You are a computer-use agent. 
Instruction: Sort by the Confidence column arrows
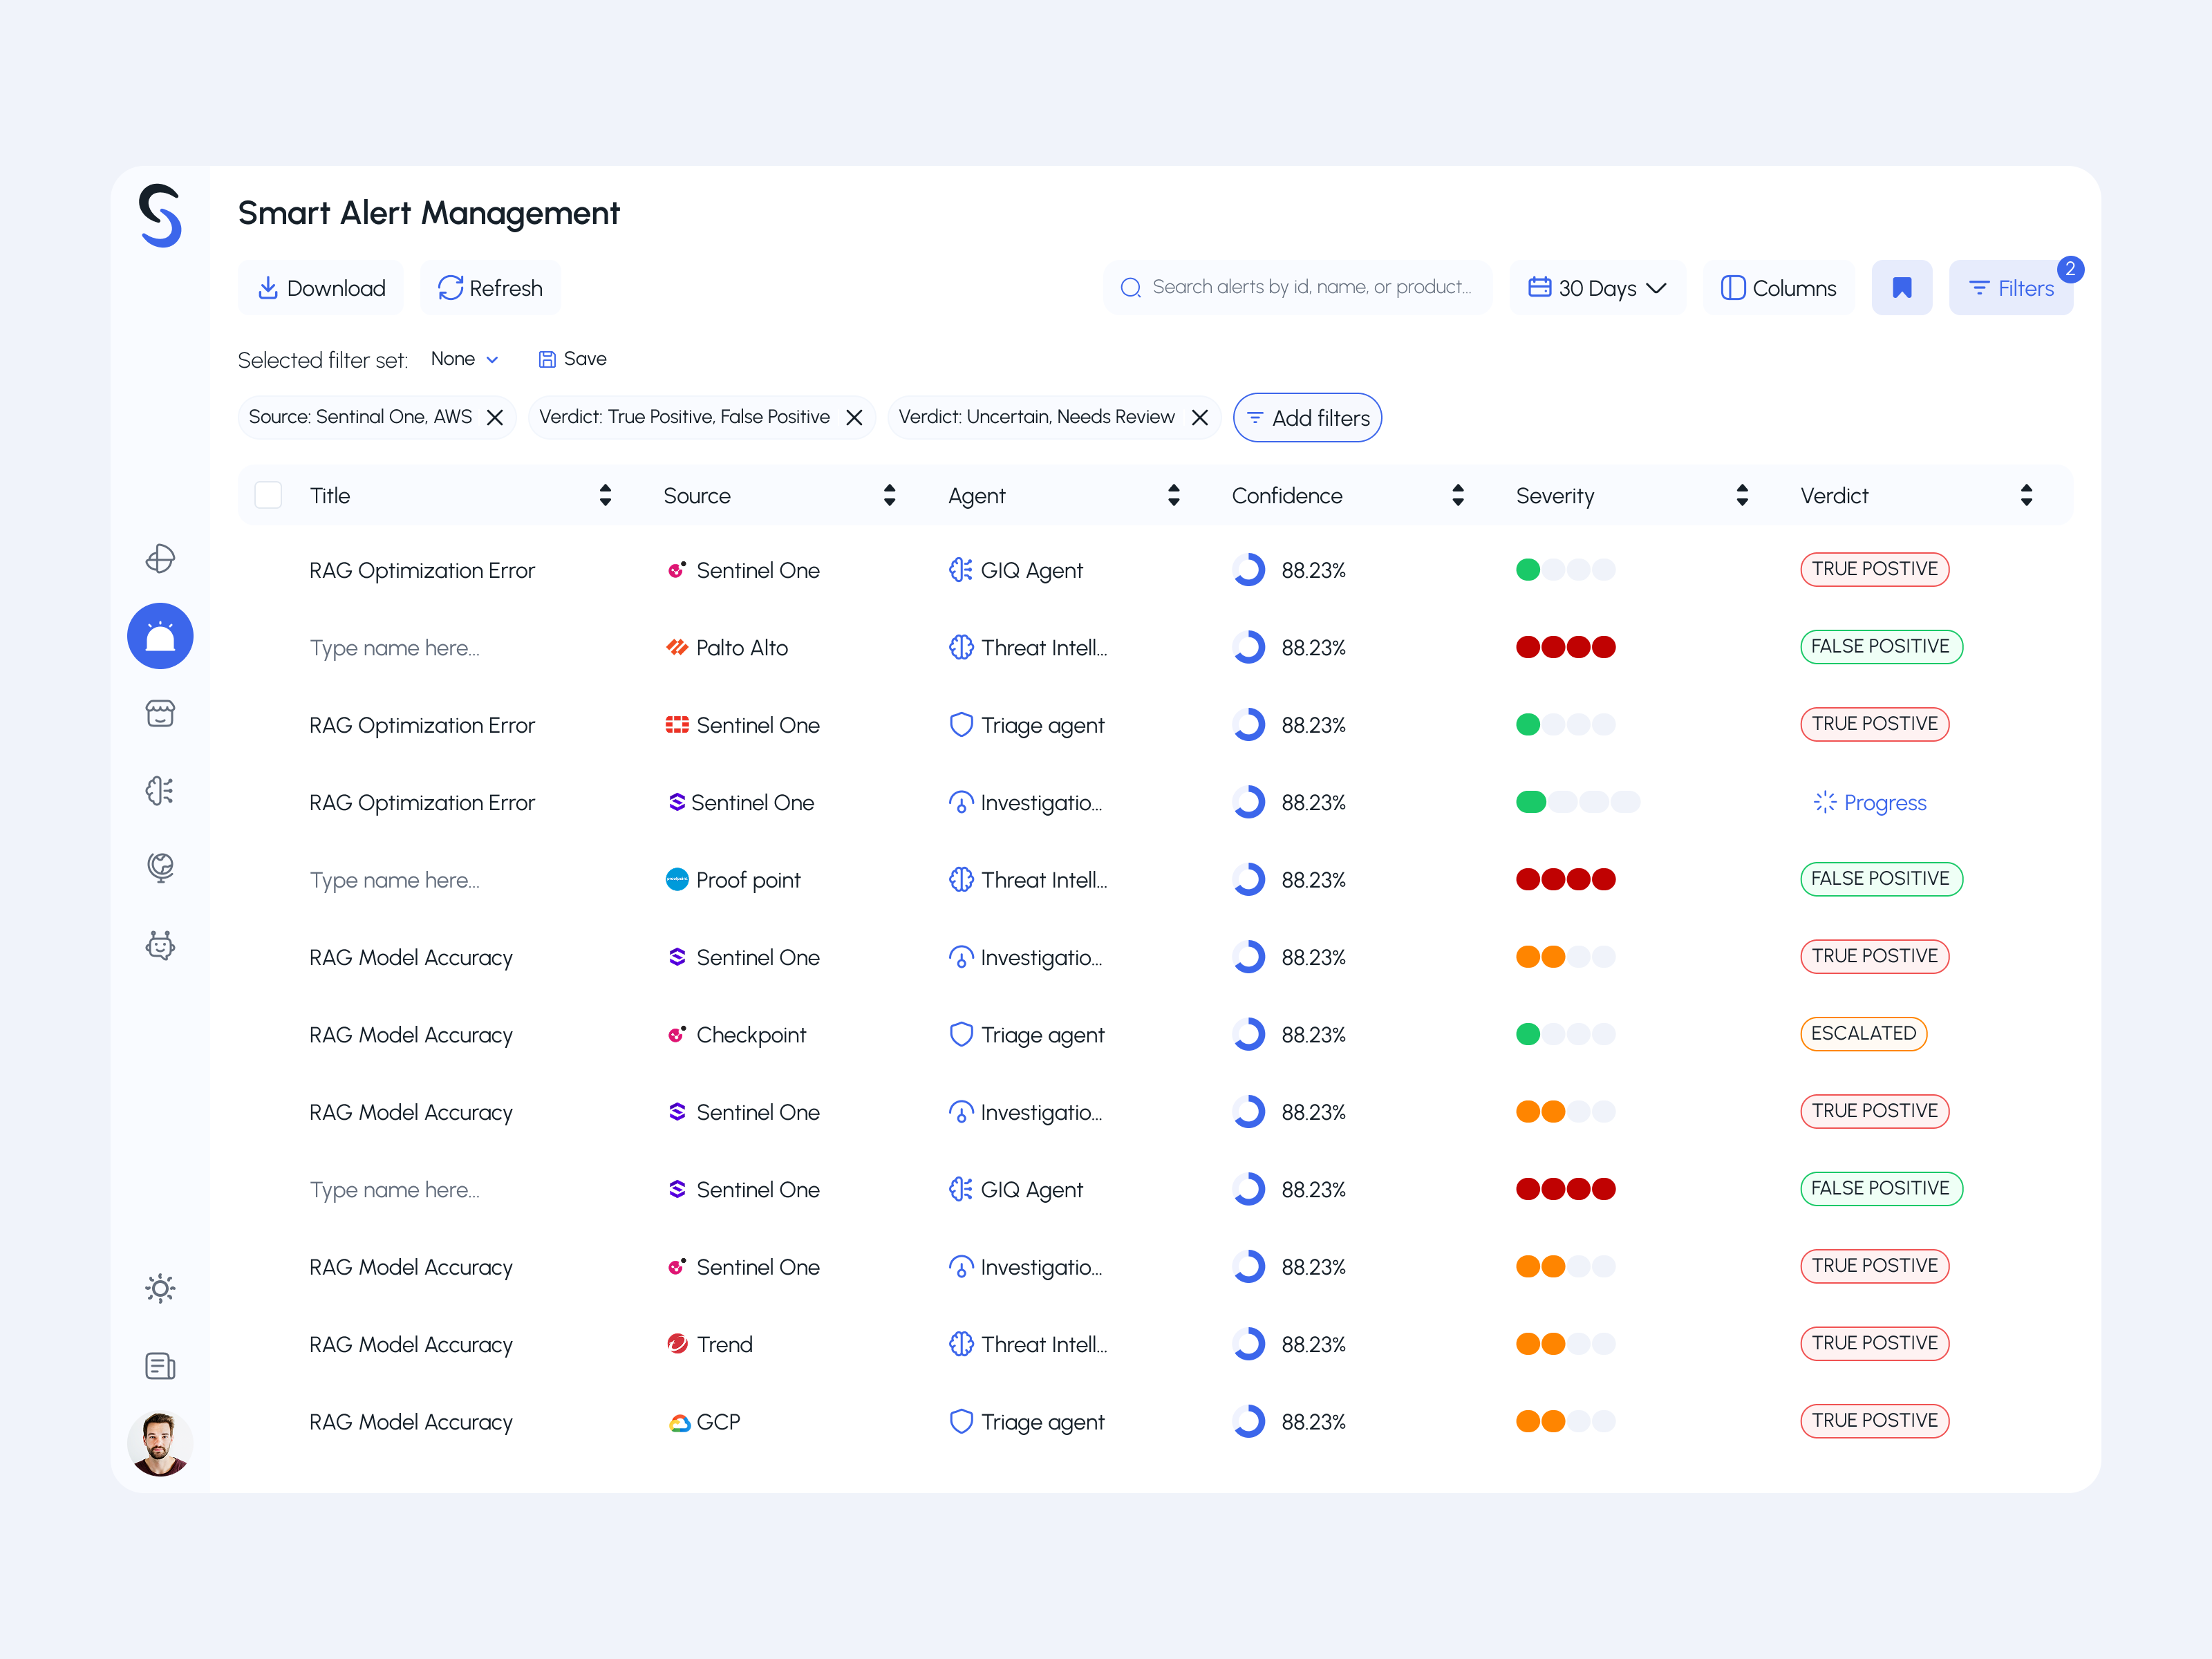click(1458, 495)
